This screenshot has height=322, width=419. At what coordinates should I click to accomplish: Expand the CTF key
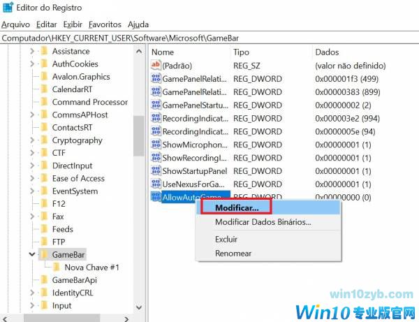[32, 152]
